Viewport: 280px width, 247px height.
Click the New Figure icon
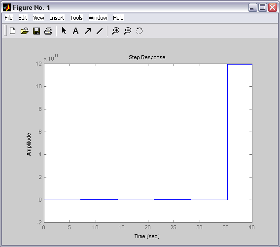12,31
